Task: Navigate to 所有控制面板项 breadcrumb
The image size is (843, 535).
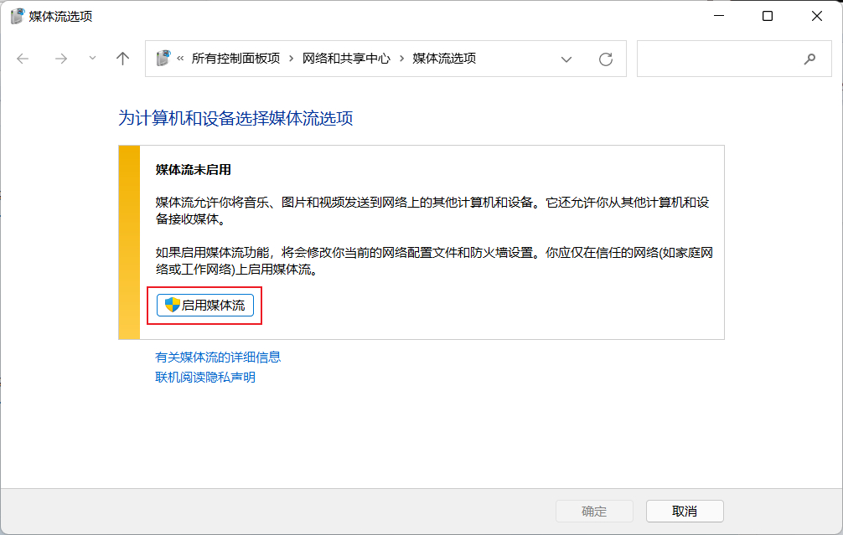Action: (x=235, y=59)
